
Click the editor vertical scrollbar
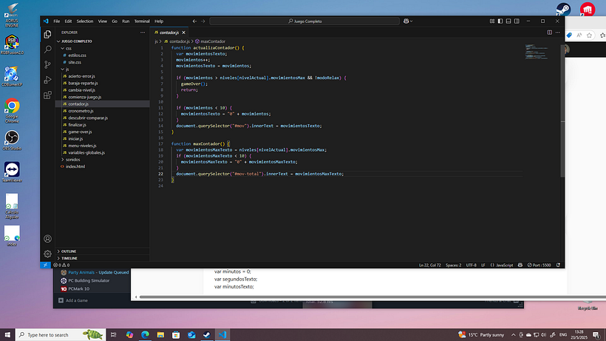click(562, 112)
